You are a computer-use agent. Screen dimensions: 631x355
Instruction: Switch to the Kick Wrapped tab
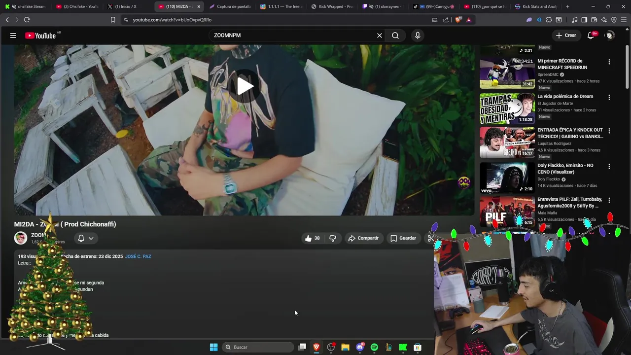pyautogui.click(x=332, y=6)
